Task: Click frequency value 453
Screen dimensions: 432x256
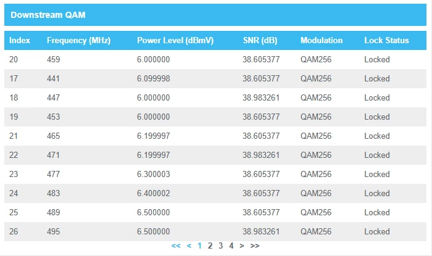Action: click(x=53, y=117)
